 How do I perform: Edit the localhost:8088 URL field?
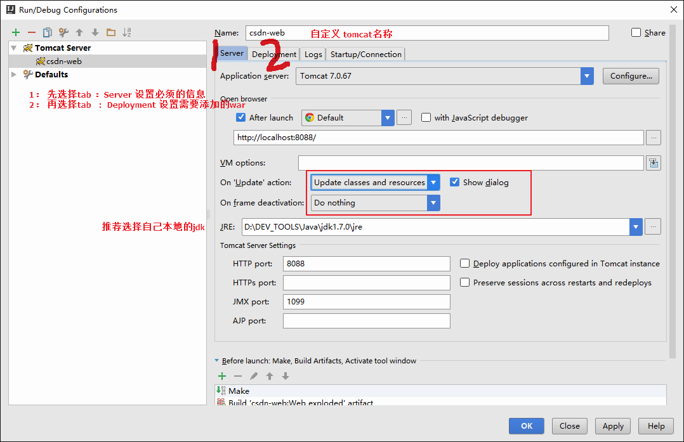pos(438,138)
